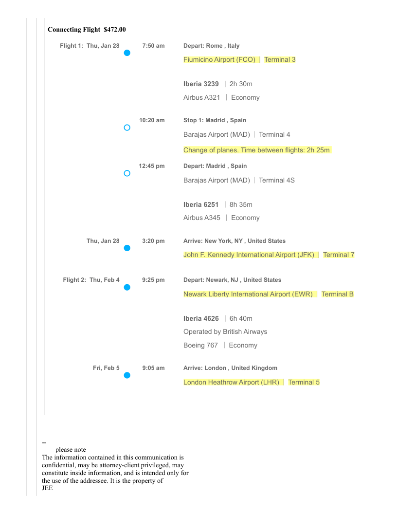This screenshot has width=397, height=514.
Task: Click the Iberia 3239 flight number
Action: [x=201, y=84]
